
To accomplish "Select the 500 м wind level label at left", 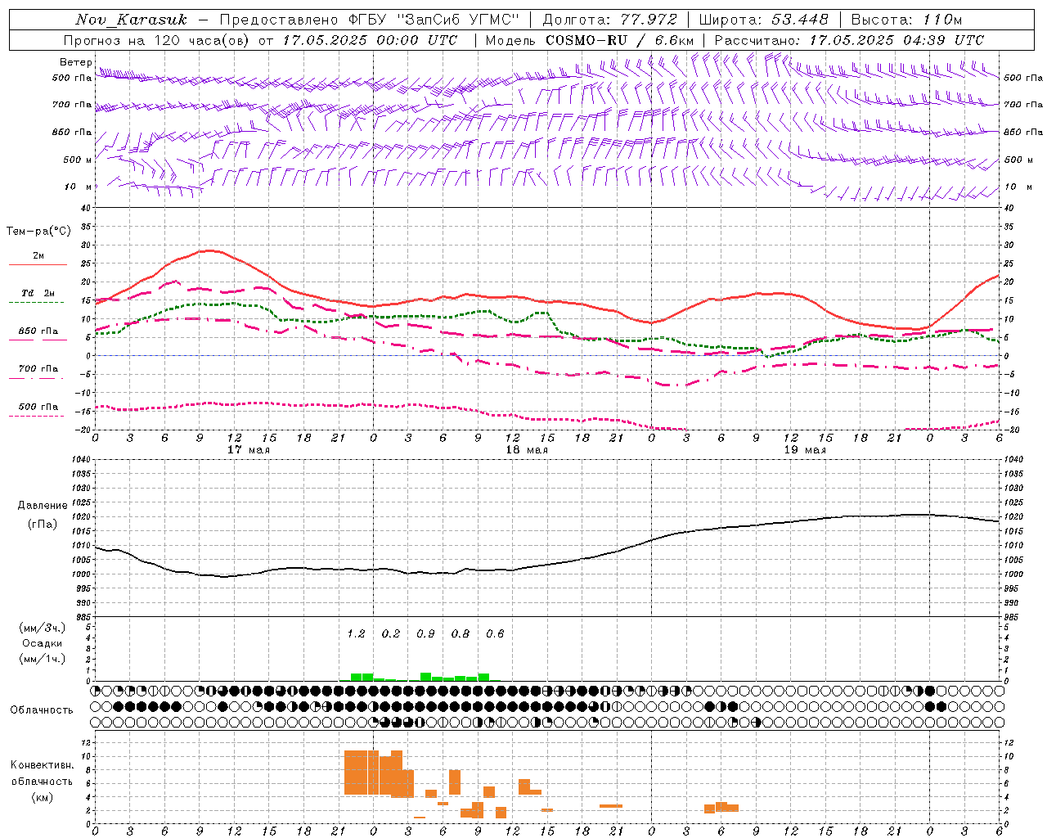I will (x=77, y=160).
